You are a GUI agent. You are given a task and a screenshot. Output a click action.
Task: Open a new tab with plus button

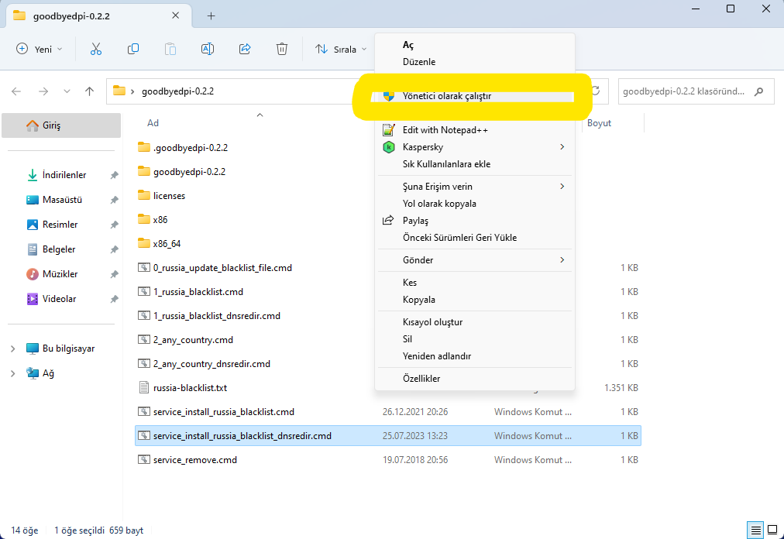(211, 15)
